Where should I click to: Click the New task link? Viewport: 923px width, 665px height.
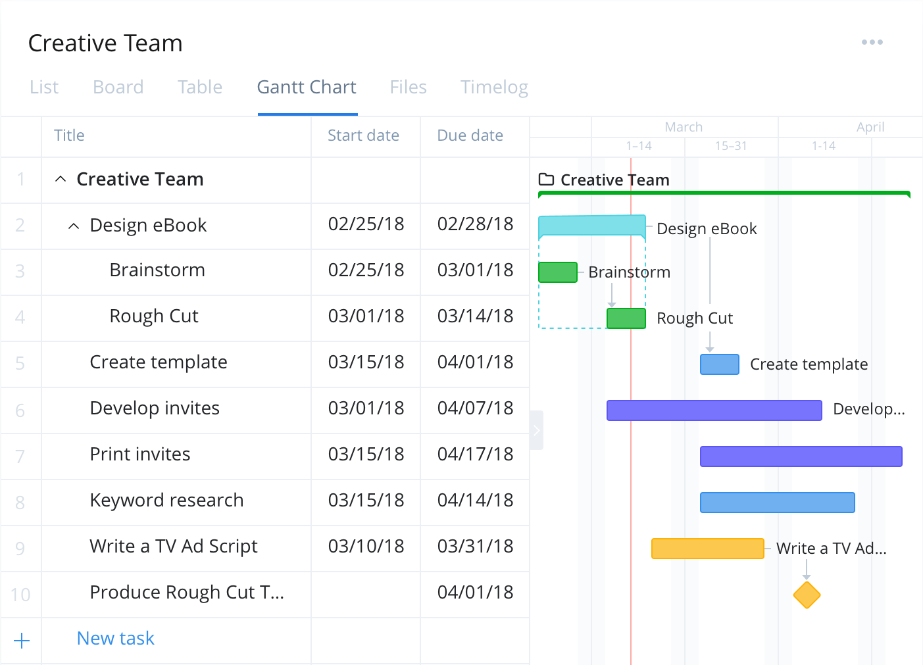116,638
